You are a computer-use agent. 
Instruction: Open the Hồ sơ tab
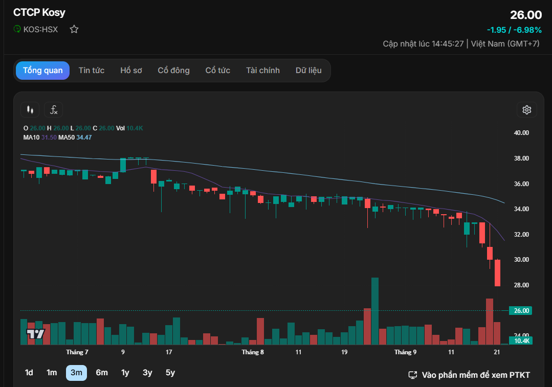pos(131,71)
